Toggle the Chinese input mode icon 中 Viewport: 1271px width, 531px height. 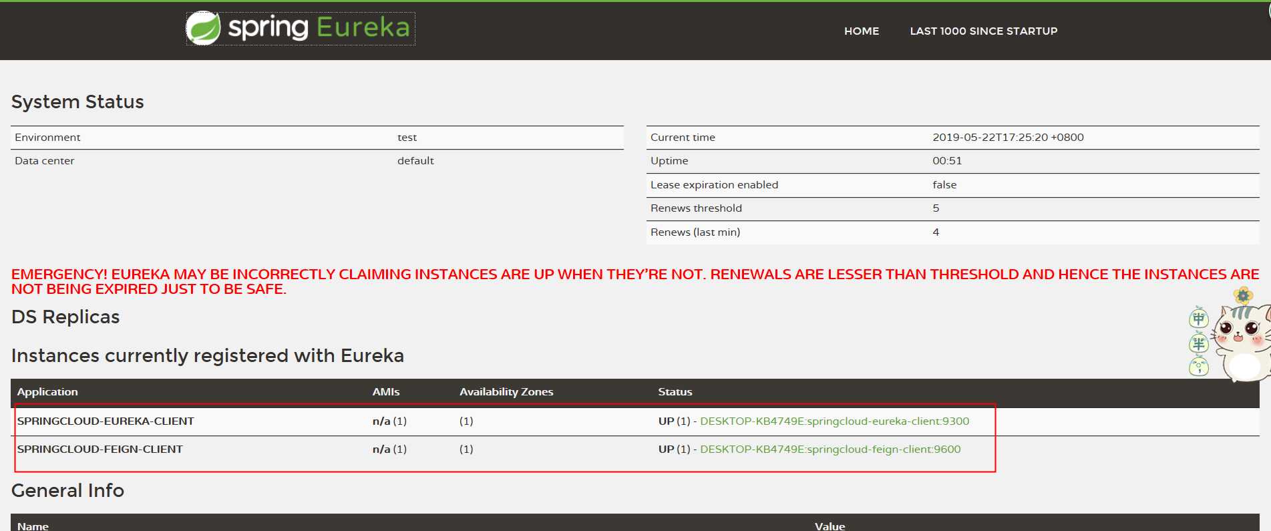(1199, 318)
